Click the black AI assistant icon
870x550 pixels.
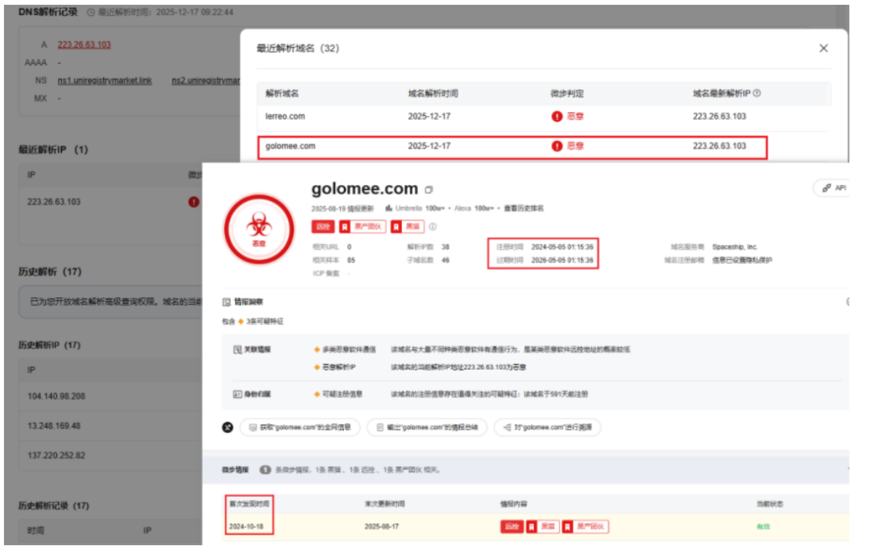point(228,427)
